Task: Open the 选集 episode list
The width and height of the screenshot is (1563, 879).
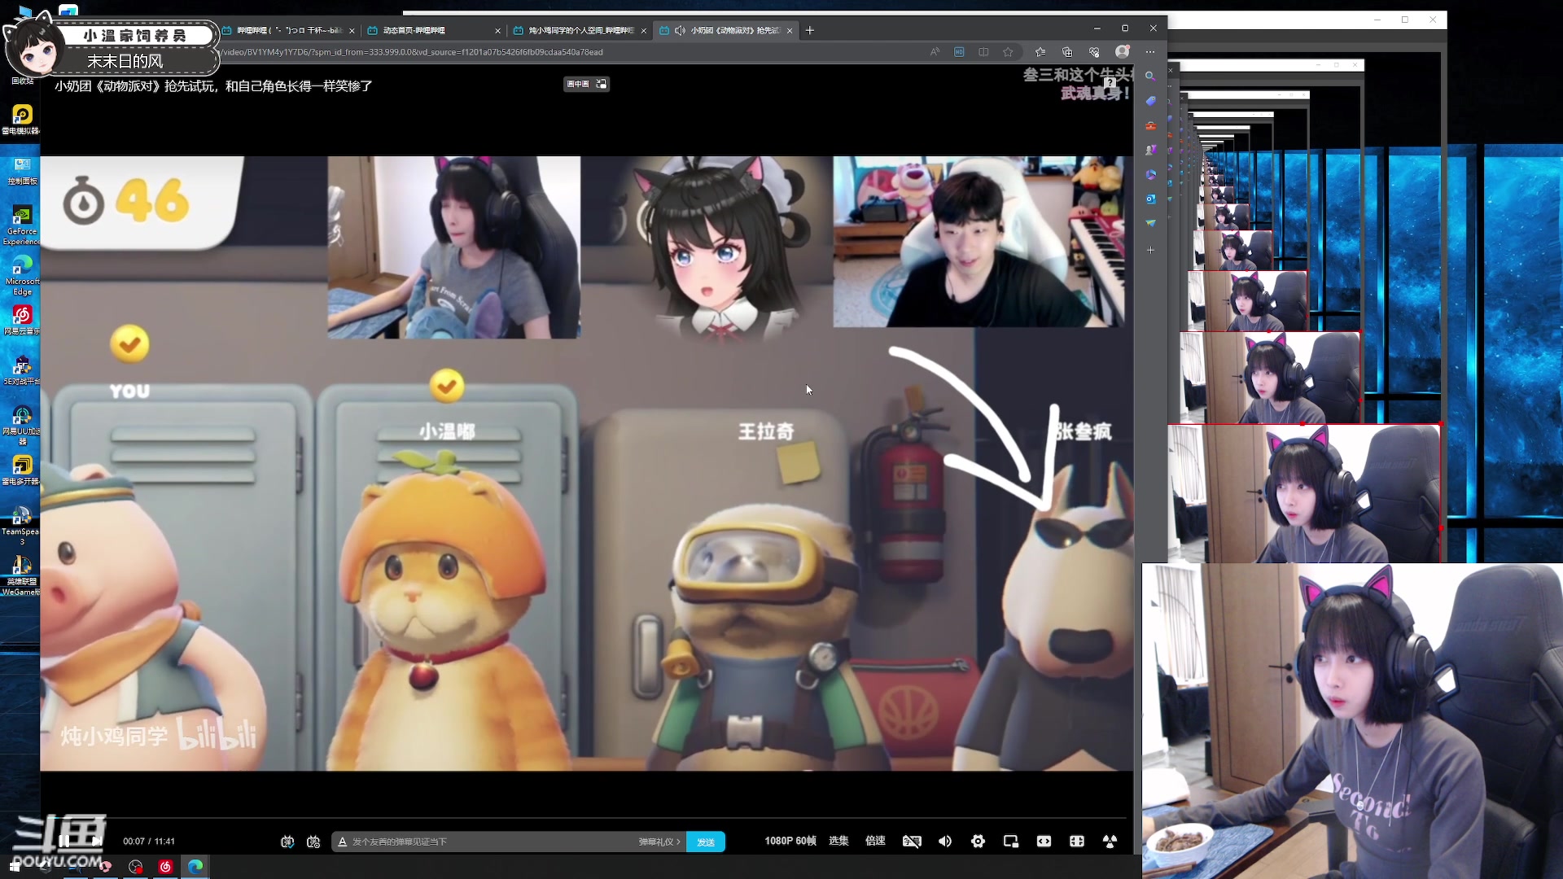Action: (838, 841)
